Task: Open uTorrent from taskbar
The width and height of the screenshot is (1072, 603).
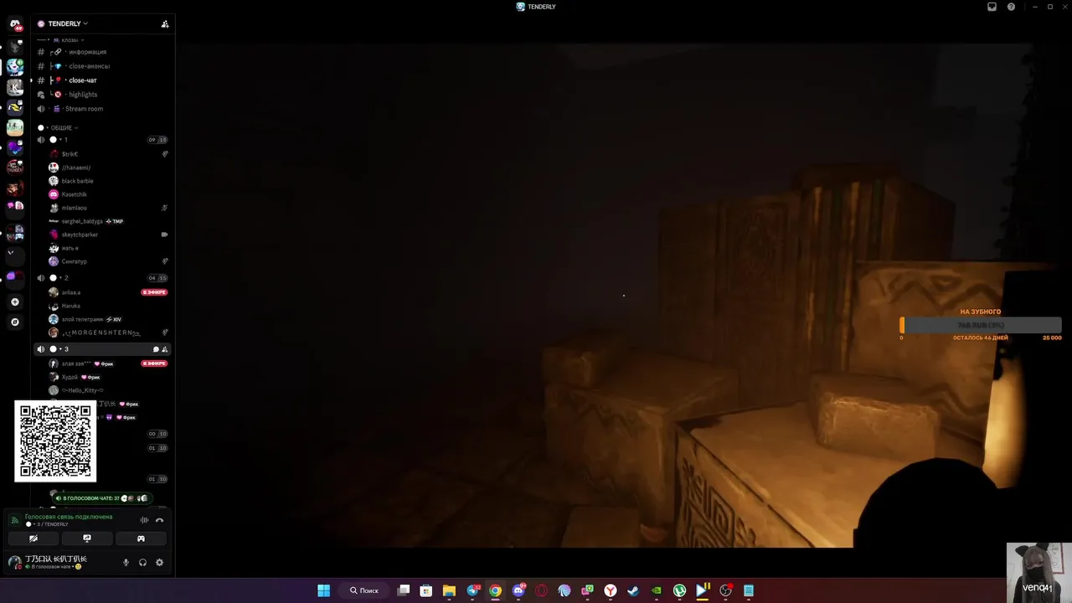Action: pos(679,590)
